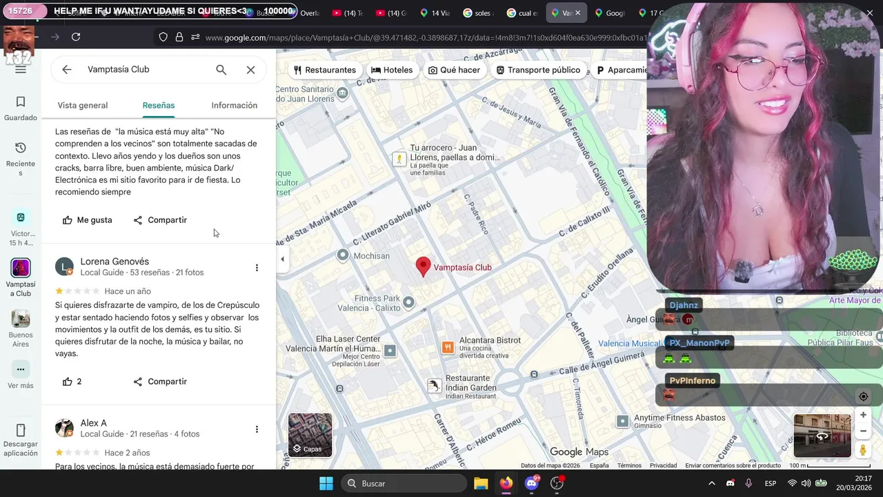883x497 pixels.
Task: Open Alex A review options menu
Action: [x=257, y=429]
